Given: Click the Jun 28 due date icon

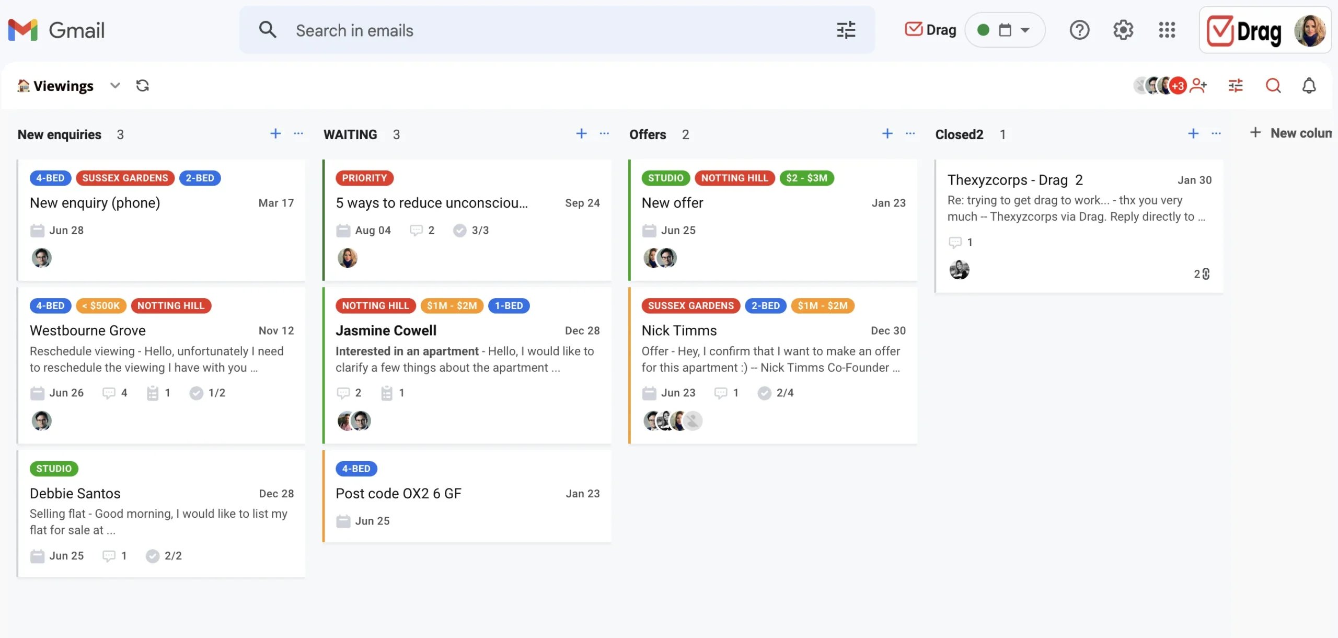Looking at the screenshot, I should tap(37, 230).
